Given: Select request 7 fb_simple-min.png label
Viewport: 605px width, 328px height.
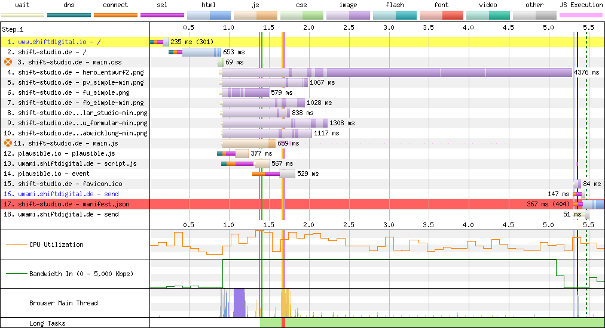Looking at the screenshot, I should pos(75,103).
